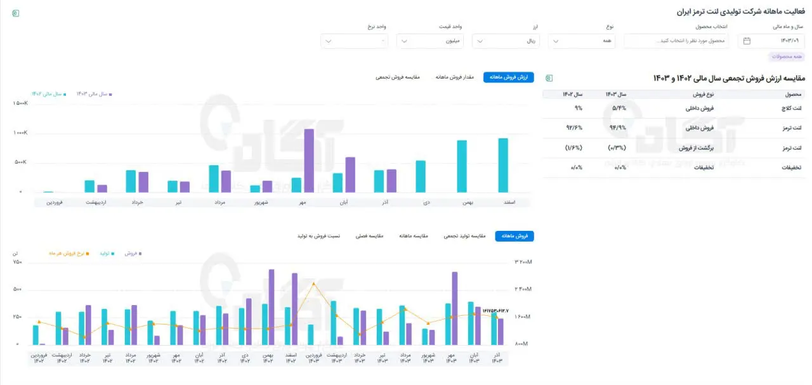Click the teal اسفند bar in top chart
This screenshot has height=385, width=812.
pyautogui.click(x=503, y=166)
